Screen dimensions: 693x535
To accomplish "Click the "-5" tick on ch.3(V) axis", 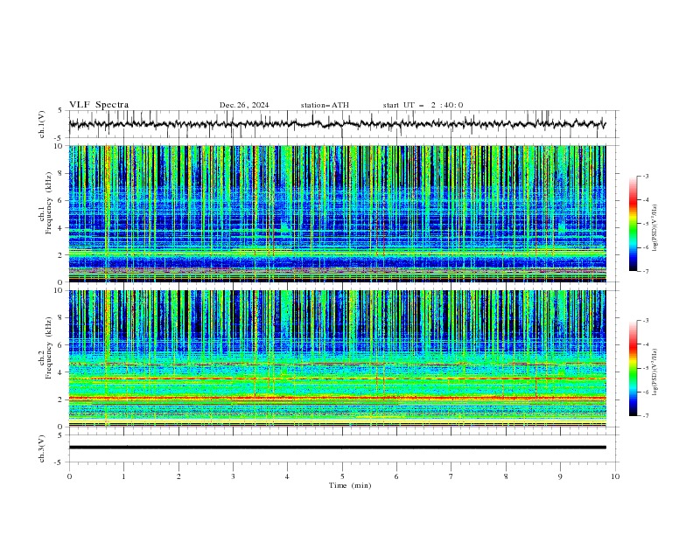I will tap(59, 462).
